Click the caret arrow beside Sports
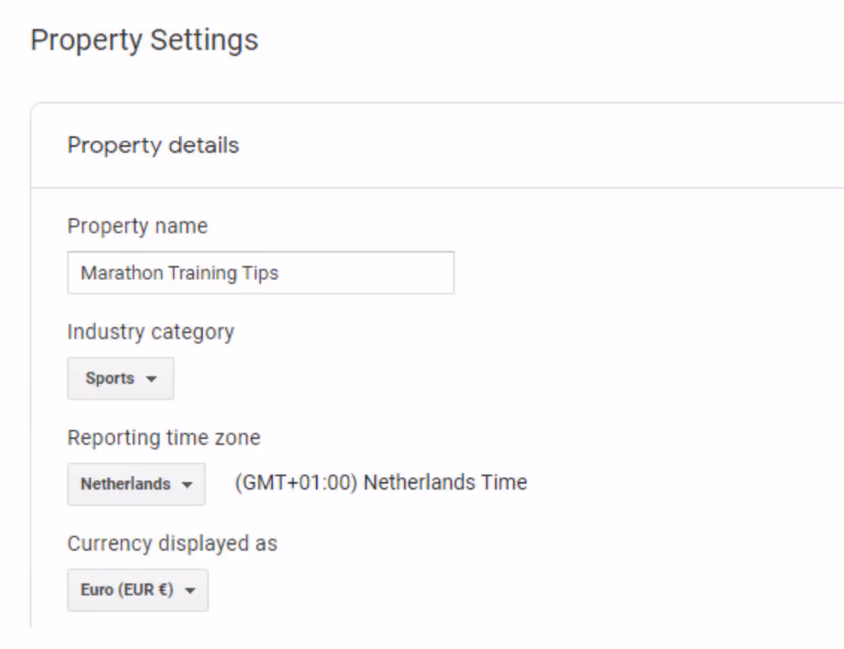This screenshot has width=844, height=649. 151,379
